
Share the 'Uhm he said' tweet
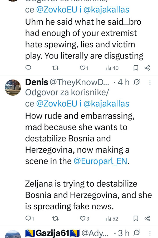point(147,68)
